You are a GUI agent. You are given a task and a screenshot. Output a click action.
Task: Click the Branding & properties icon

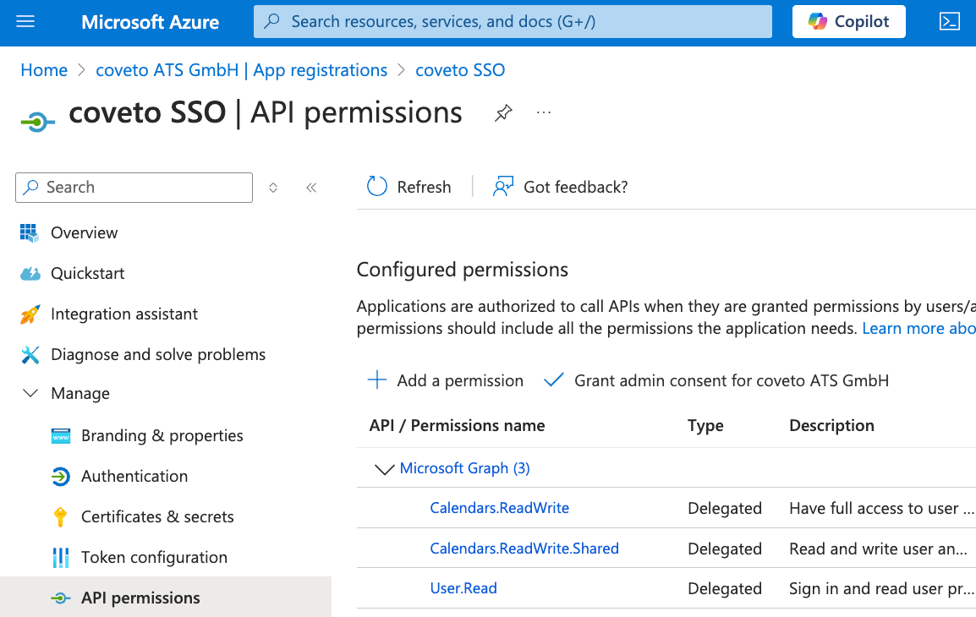point(60,436)
